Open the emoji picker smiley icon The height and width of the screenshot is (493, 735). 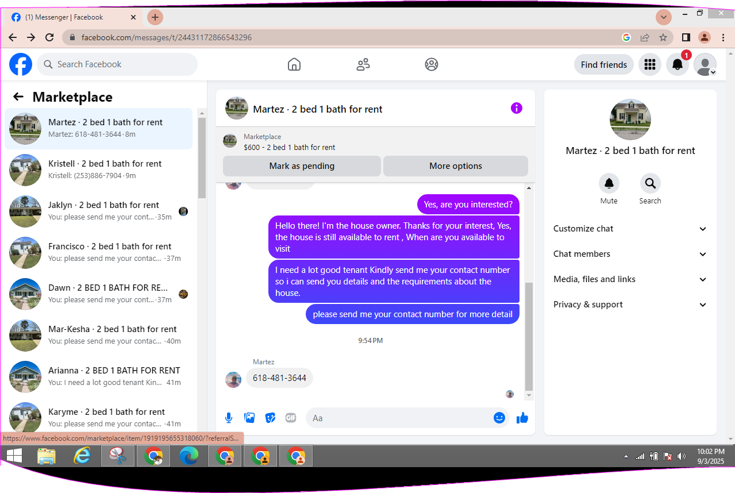(x=499, y=418)
